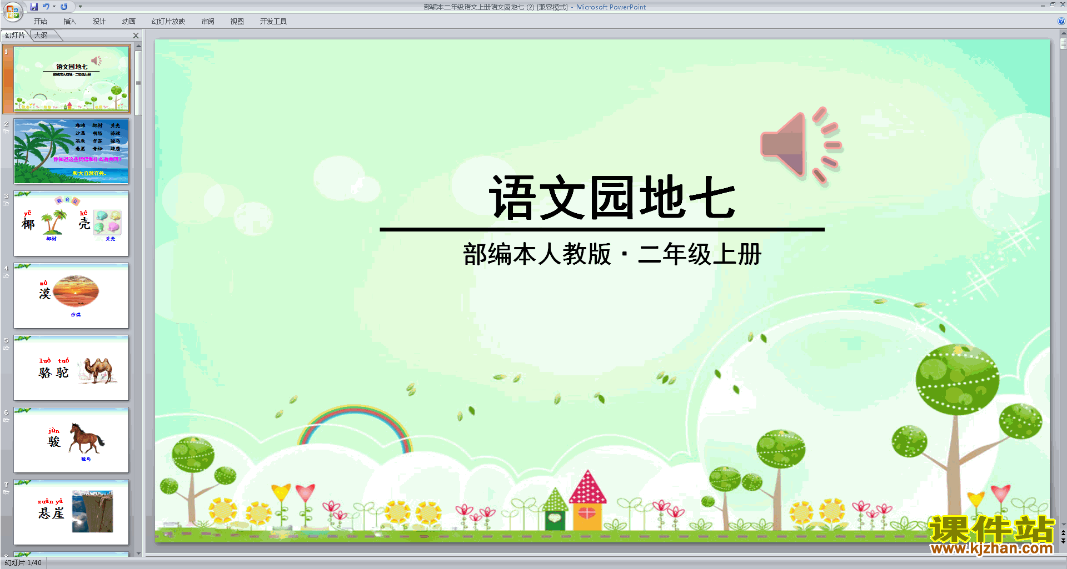This screenshot has width=1067, height=569.
Task: Click animation star icon beside slide 7
Action: tap(6, 492)
